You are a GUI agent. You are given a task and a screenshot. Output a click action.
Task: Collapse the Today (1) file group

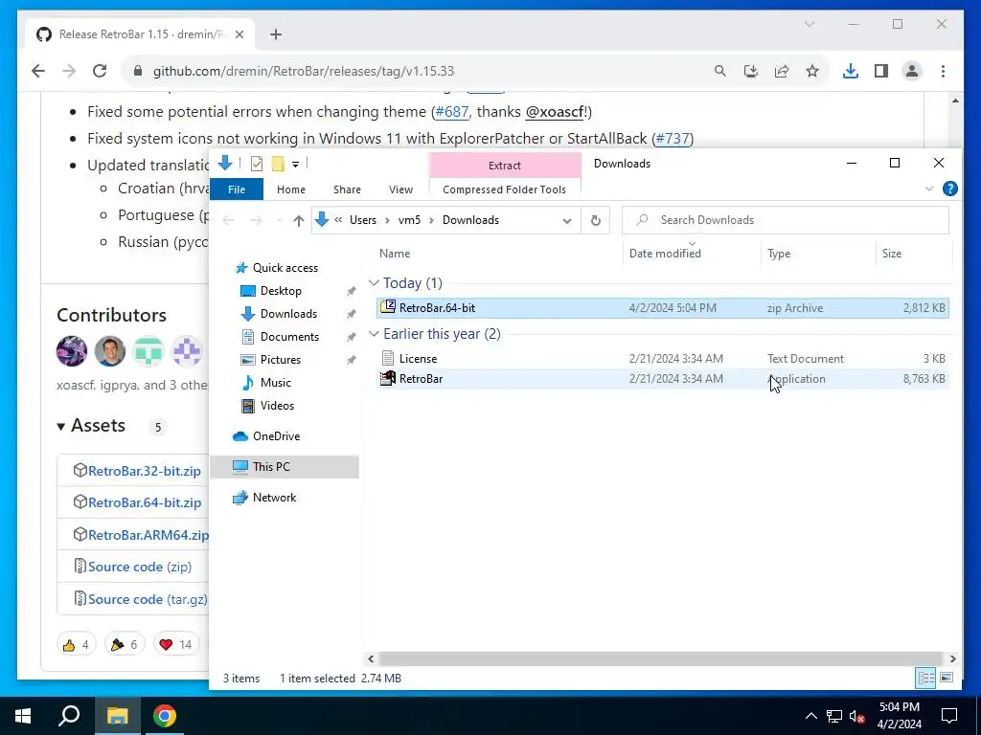tap(374, 283)
